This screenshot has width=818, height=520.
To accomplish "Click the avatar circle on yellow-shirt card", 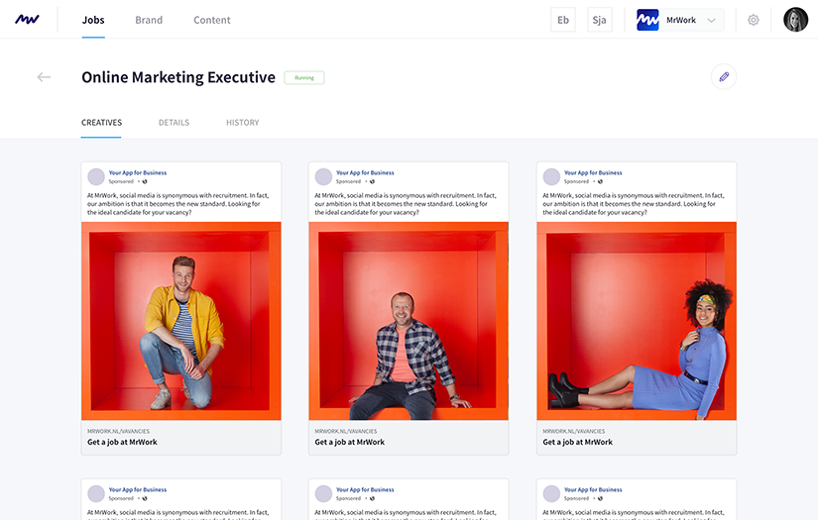I will coord(96,176).
